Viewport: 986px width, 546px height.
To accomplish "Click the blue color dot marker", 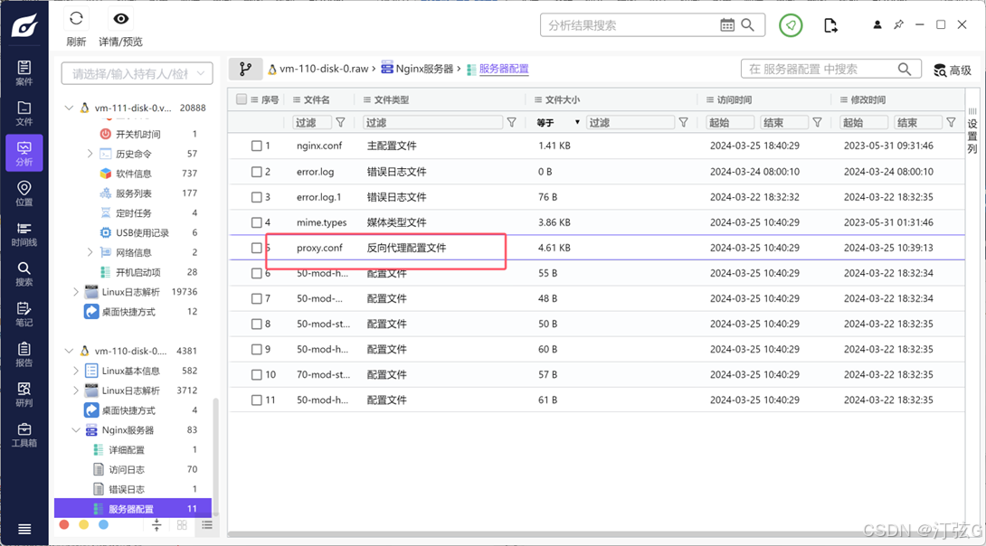I will [103, 524].
